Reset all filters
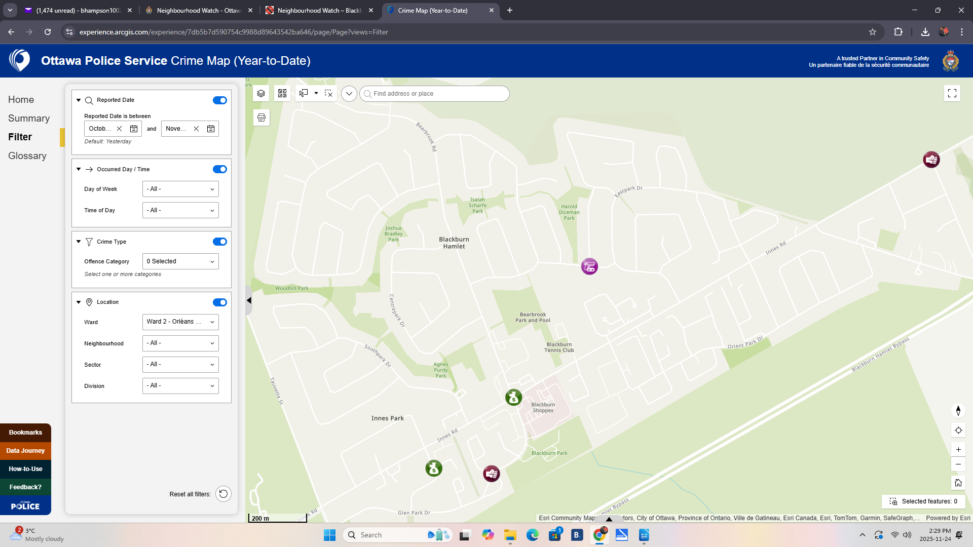The image size is (973, 547). pos(223,493)
